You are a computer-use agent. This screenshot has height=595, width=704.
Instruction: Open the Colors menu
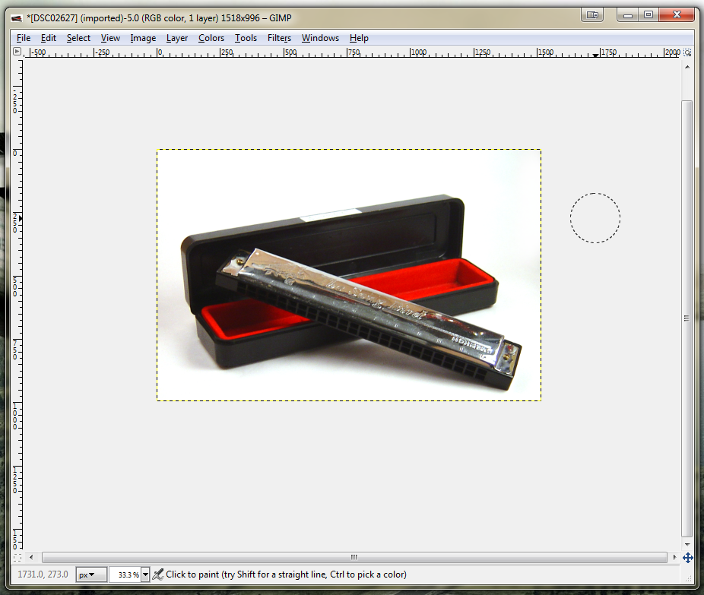211,38
